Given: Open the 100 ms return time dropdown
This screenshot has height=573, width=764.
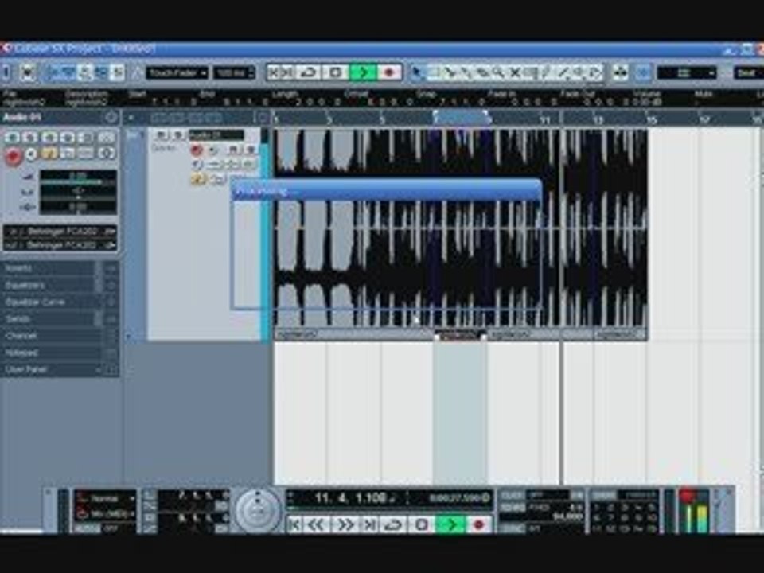Looking at the screenshot, I should (234, 73).
